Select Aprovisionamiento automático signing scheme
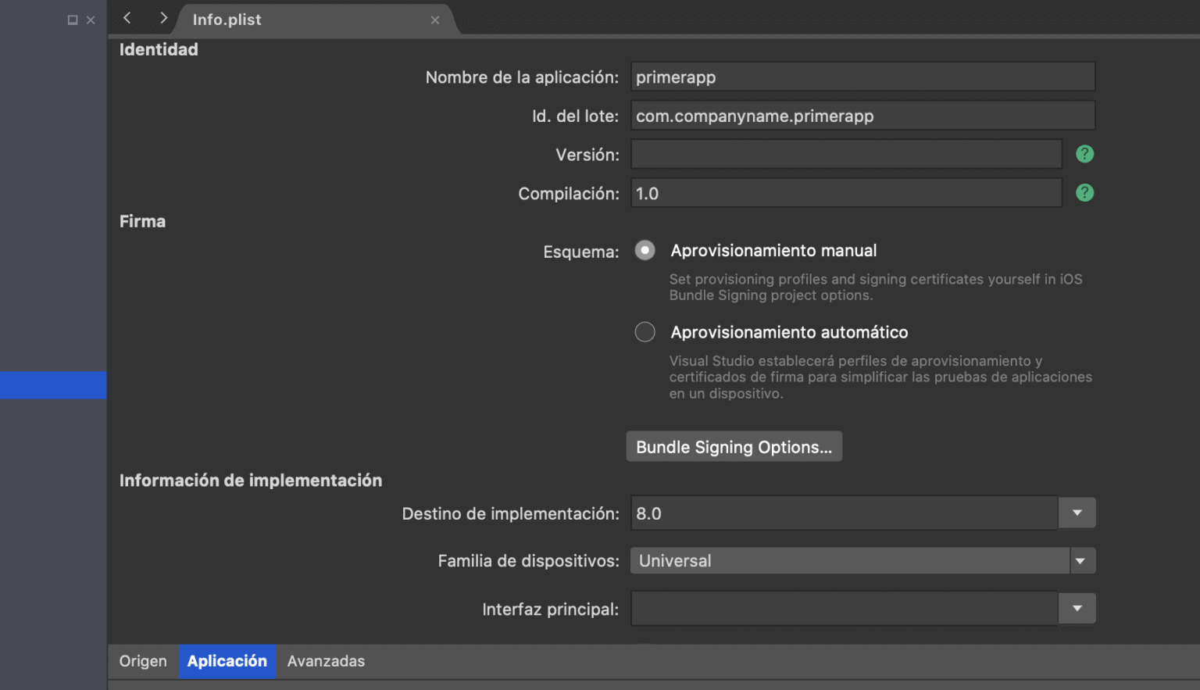 coord(645,332)
